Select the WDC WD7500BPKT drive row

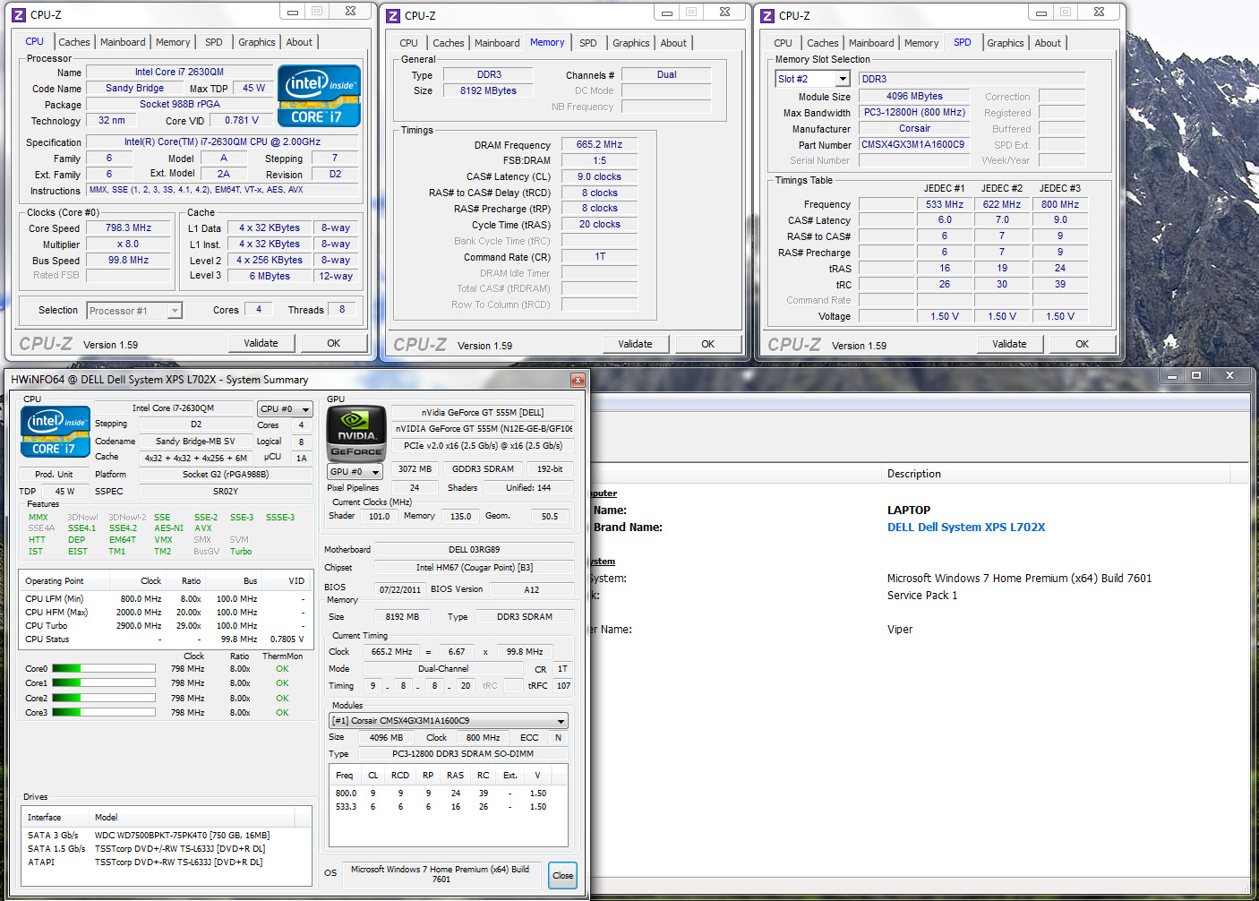[x=166, y=836]
